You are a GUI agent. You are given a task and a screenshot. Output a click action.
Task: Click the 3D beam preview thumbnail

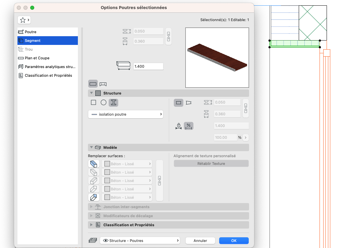(217, 58)
